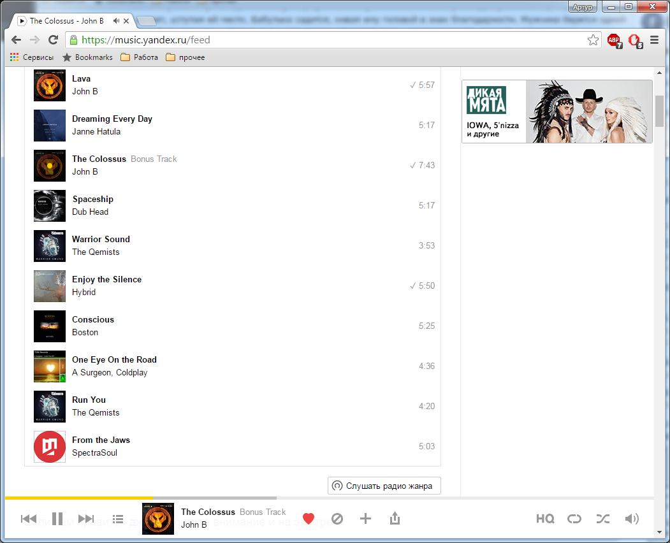Viewport: 670px width, 543px height.
Task: Play Enjoy the Silence cover art
Action: point(50,286)
